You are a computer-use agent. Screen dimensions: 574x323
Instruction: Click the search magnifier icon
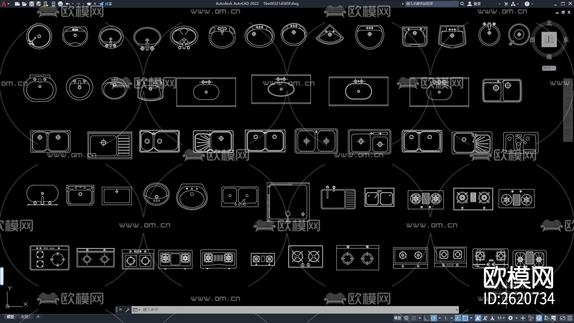[x=462, y=4]
